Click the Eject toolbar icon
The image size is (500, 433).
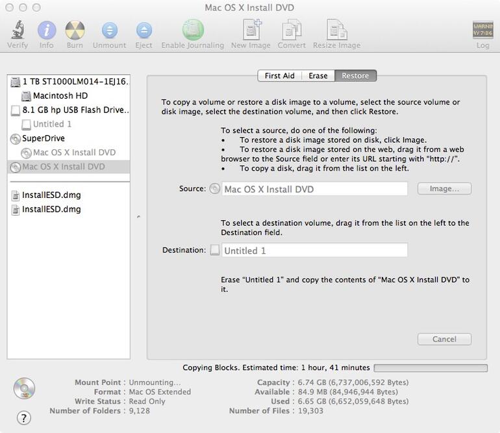(144, 31)
